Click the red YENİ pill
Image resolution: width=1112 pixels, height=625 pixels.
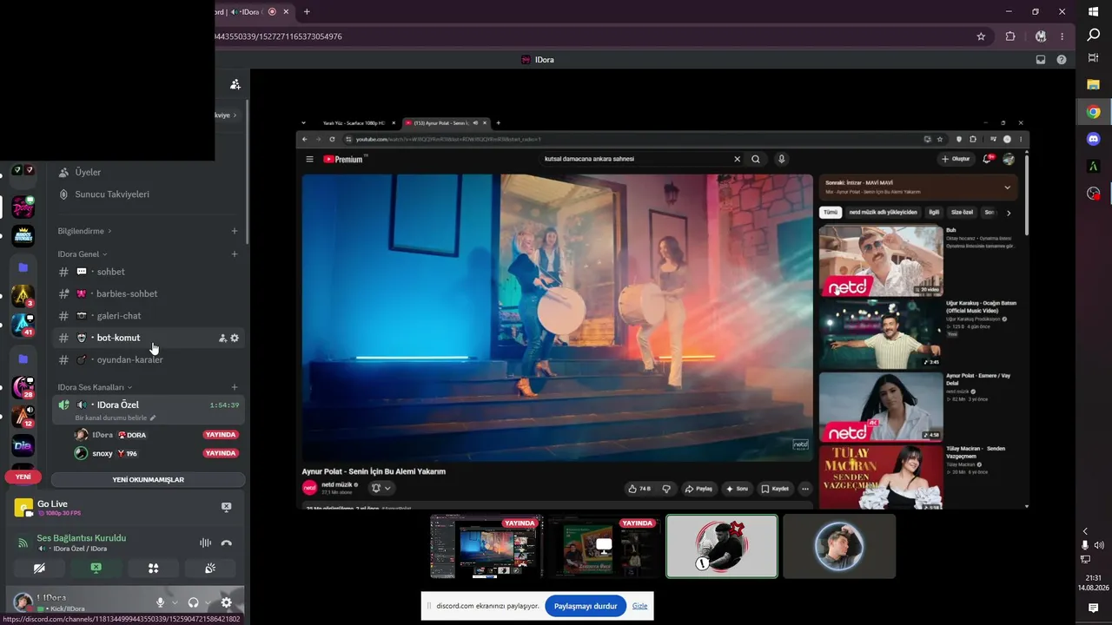point(23,477)
